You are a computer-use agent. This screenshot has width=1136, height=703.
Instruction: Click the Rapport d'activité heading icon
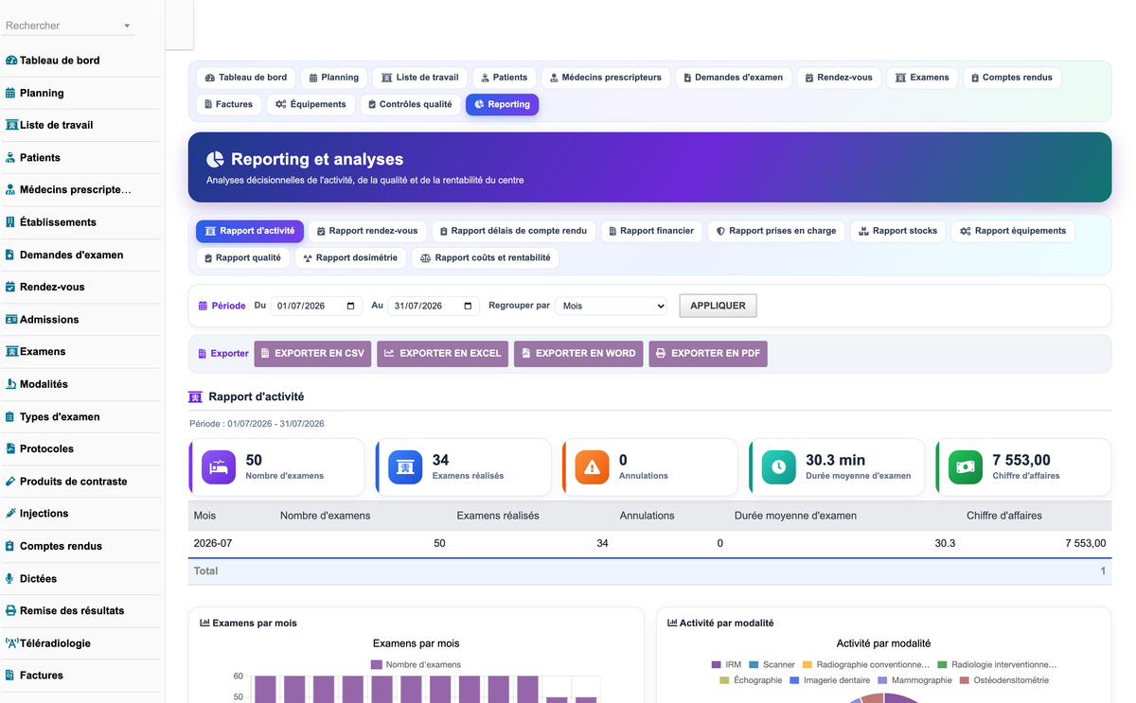click(x=195, y=396)
